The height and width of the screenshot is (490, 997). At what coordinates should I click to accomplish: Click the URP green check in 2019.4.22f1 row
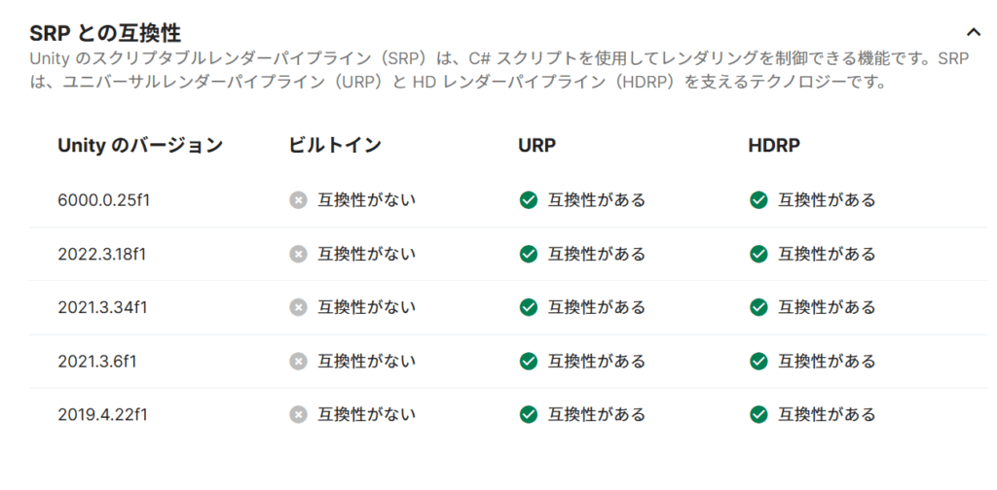tap(528, 414)
